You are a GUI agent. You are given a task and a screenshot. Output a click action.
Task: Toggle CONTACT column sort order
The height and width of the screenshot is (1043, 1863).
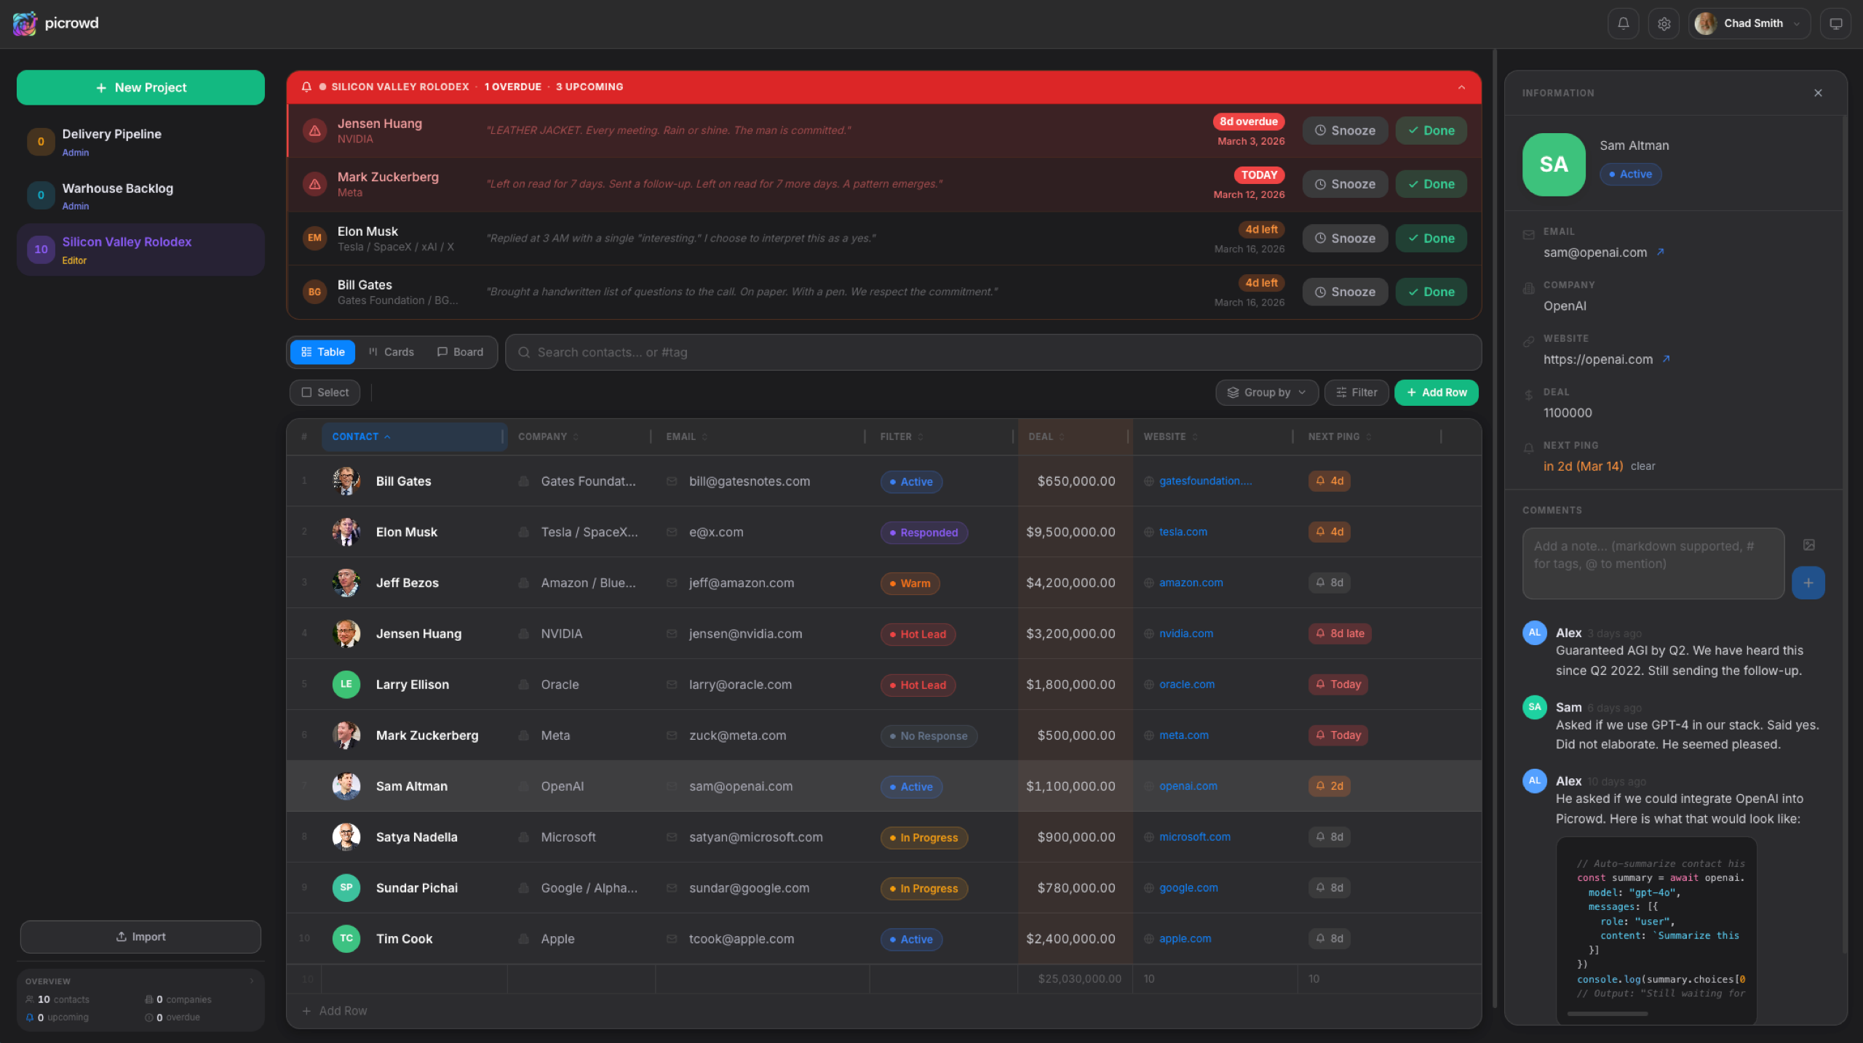[361, 436]
